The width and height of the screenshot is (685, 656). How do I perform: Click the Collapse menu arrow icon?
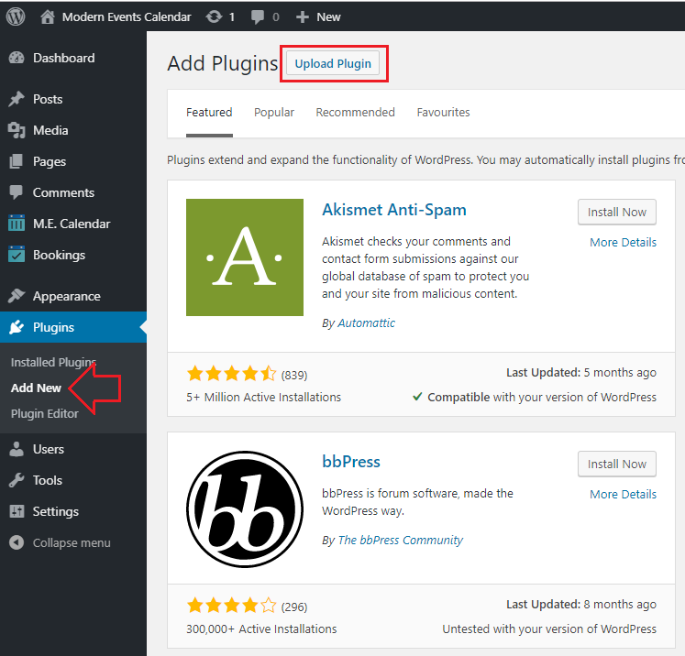pyautogui.click(x=17, y=542)
